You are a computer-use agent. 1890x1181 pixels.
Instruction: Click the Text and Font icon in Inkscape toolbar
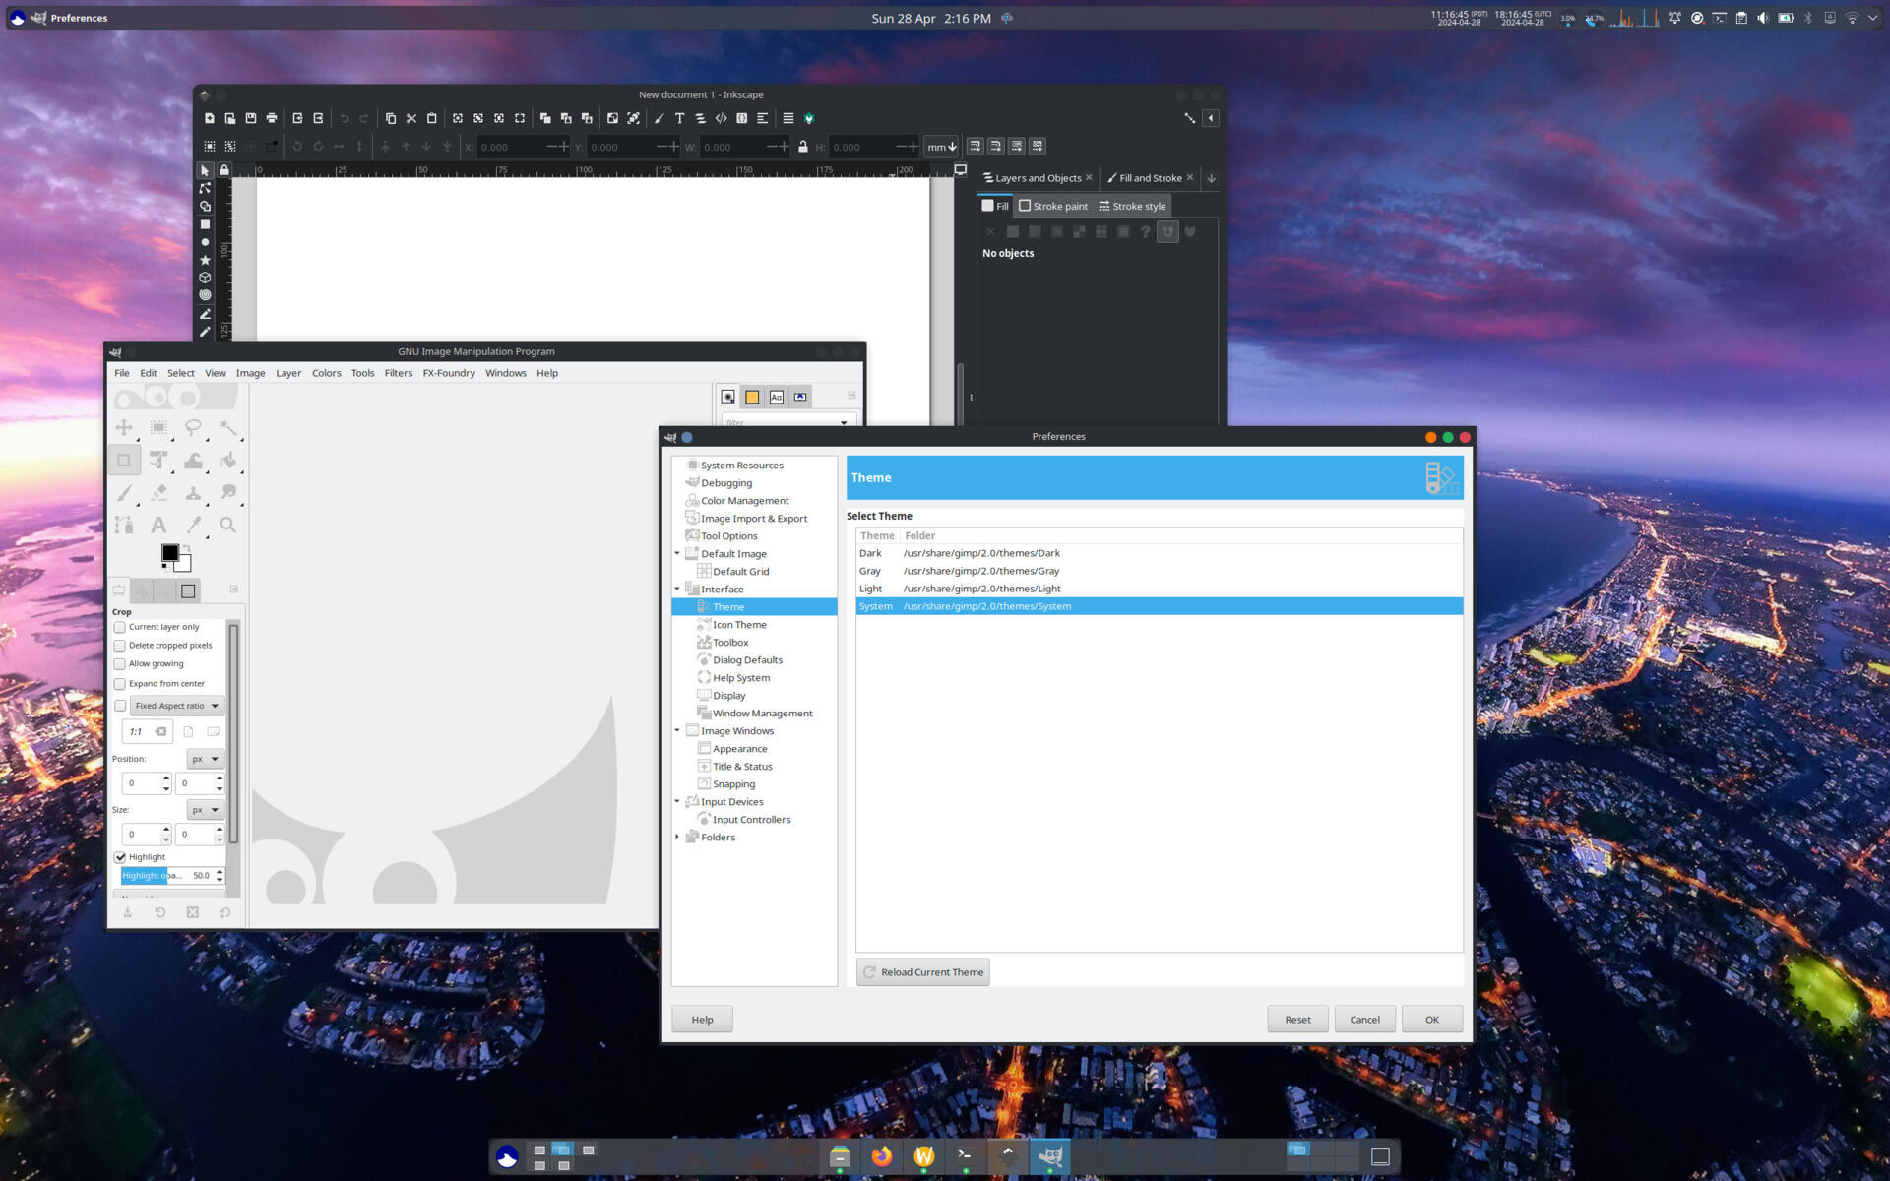coord(679,118)
